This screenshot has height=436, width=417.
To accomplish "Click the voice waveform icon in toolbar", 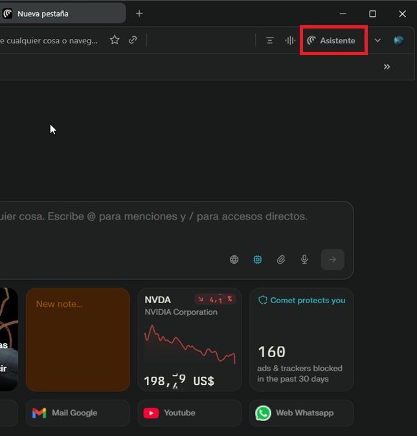I will pyautogui.click(x=290, y=40).
